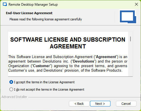This screenshot has width=141, height=111.
Task: Click the license text scrollbar thumb
Action: (x=130, y=39)
